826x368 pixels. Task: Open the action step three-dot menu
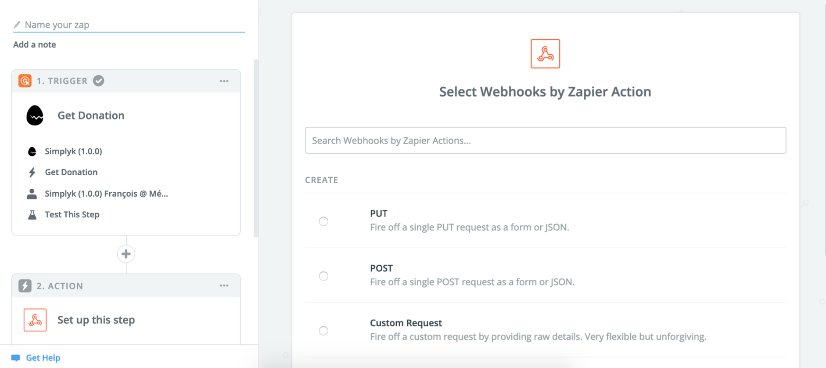(224, 285)
